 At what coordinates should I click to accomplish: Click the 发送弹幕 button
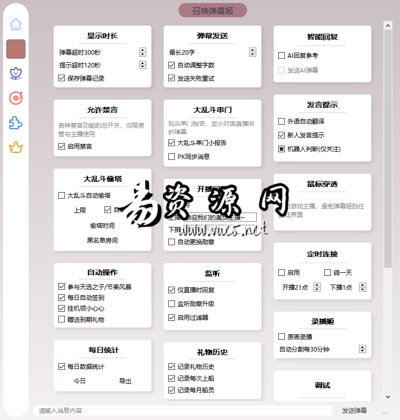coord(354,411)
